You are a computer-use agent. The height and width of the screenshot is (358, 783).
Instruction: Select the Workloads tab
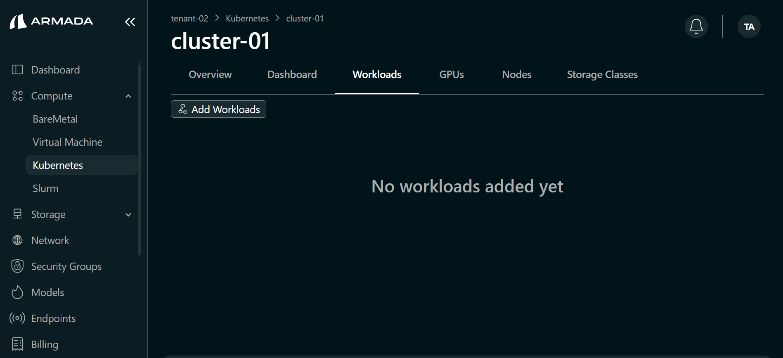377,74
